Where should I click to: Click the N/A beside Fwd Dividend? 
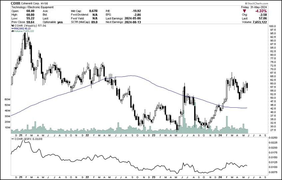pos(95,15)
